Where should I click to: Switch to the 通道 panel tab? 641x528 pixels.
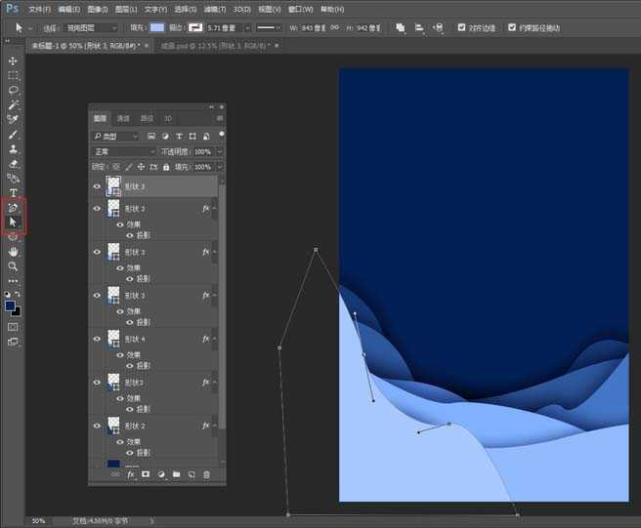[x=123, y=118]
